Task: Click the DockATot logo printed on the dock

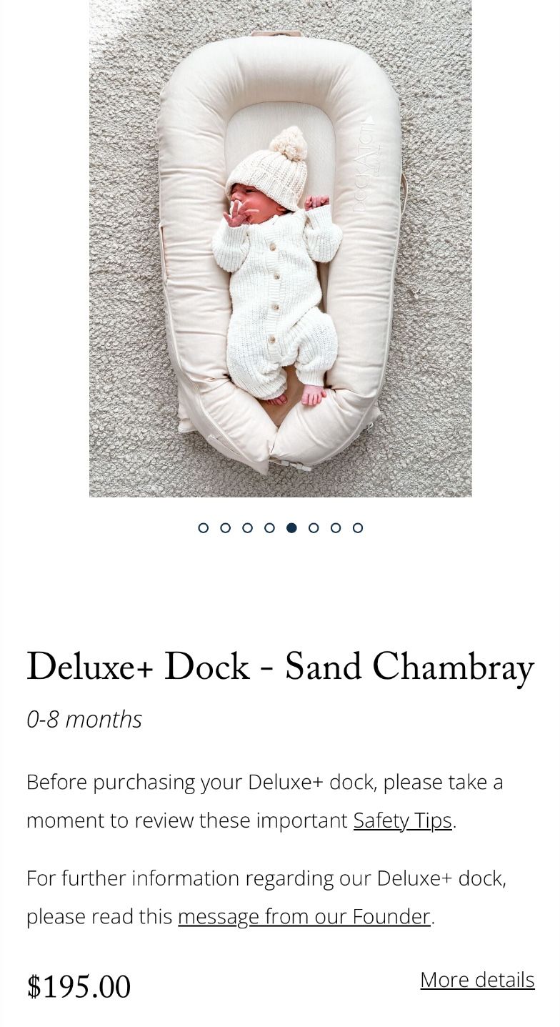Action: (x=366, y=164)
